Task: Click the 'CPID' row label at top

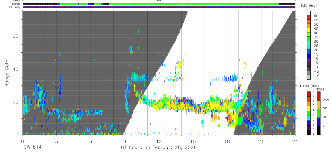Action: pyautogui.click(x=16, y=1)
